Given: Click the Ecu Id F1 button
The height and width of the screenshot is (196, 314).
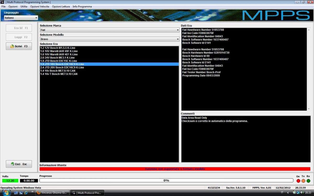Looking at the screenshot, I should [19, 28].
